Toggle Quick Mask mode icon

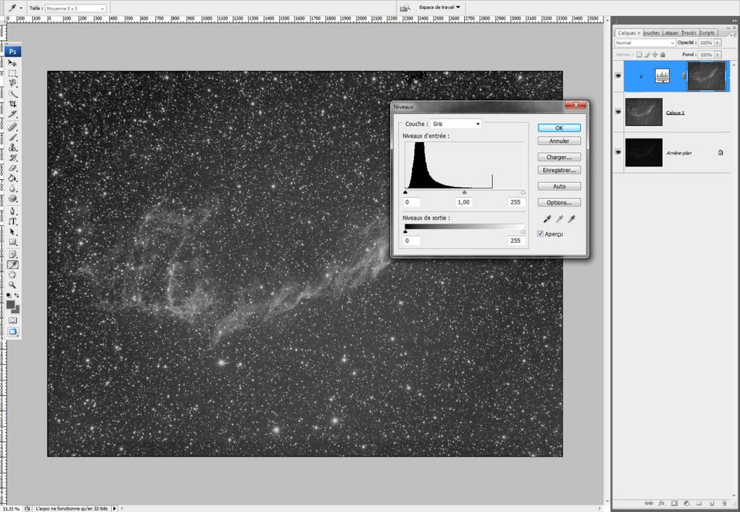(x=13, y=320)
